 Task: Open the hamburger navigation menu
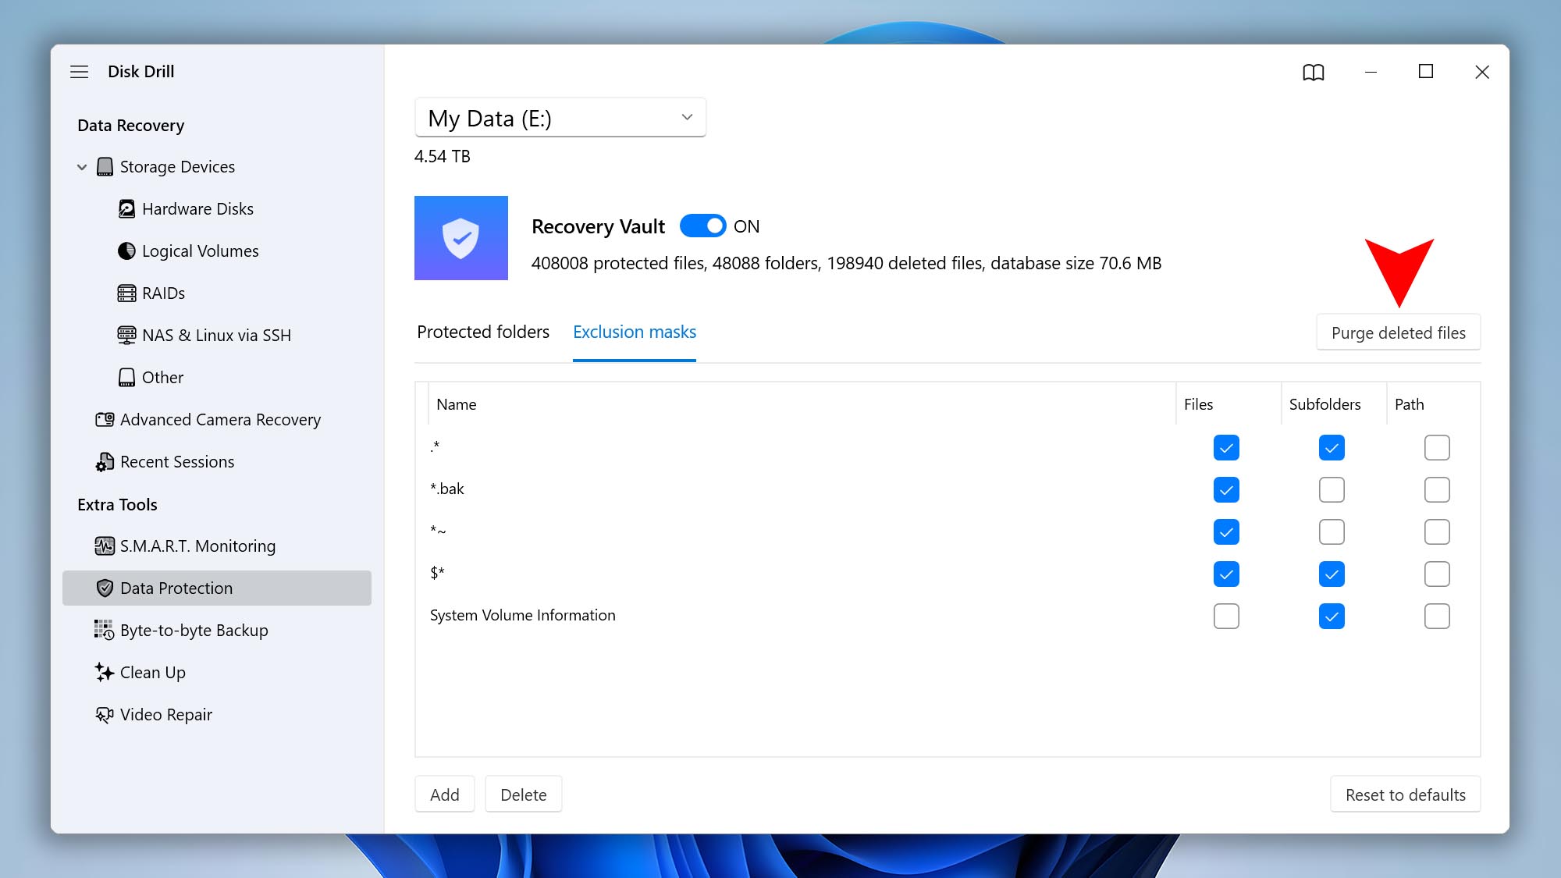click(x=79, y=72)
